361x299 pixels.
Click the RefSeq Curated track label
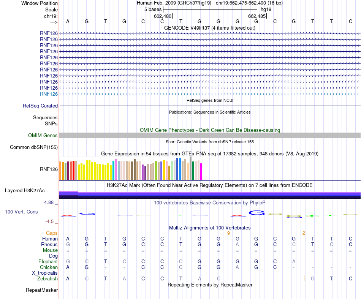tap(40, 106)
